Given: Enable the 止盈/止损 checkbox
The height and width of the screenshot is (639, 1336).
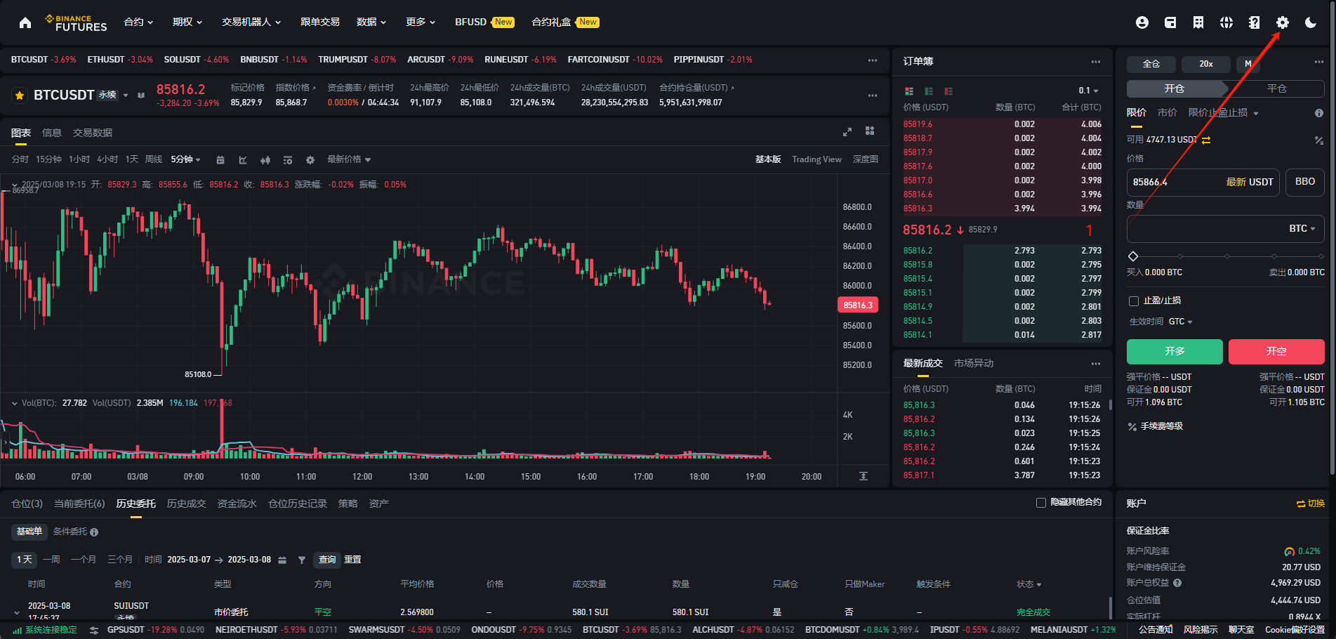Looking at the screenshot, I should pos(1133,301).
